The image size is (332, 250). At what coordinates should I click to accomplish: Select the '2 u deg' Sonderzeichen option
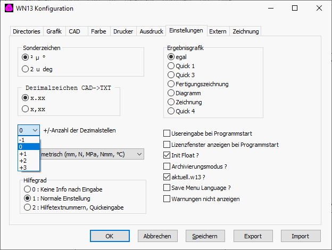pyautogui.click(x=26, y=69)
